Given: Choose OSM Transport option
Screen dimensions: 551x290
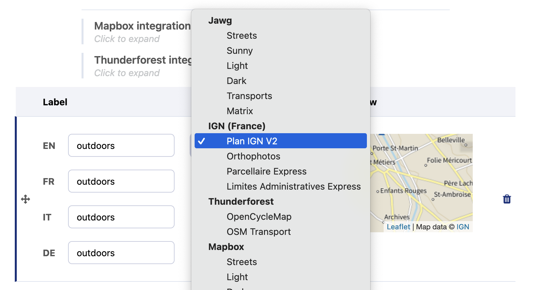Looking at the screenshot, I should [x=258, y=232].
